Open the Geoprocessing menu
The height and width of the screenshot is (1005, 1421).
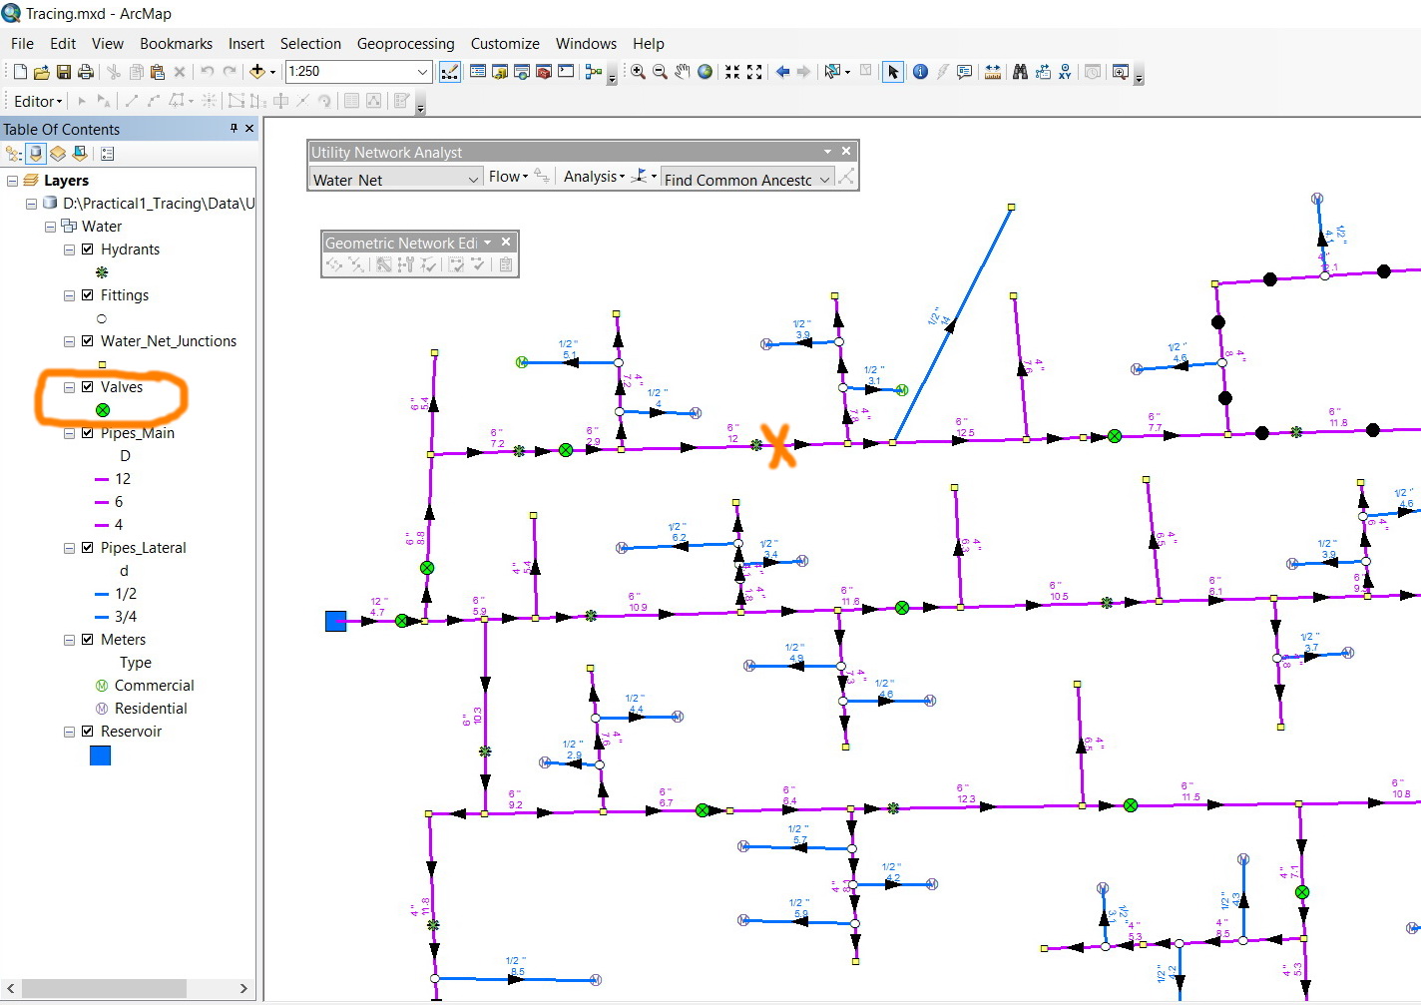coord(405,44)
